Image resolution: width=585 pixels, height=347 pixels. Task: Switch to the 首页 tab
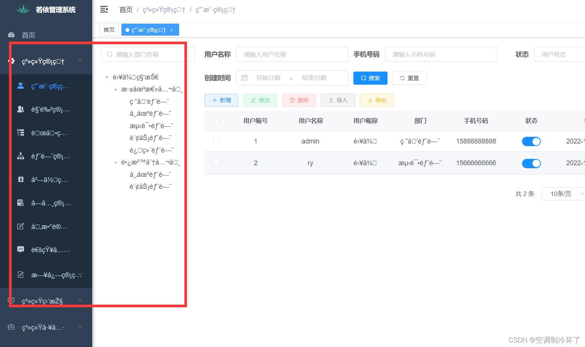pyautogui.click(x=109, y=29)
